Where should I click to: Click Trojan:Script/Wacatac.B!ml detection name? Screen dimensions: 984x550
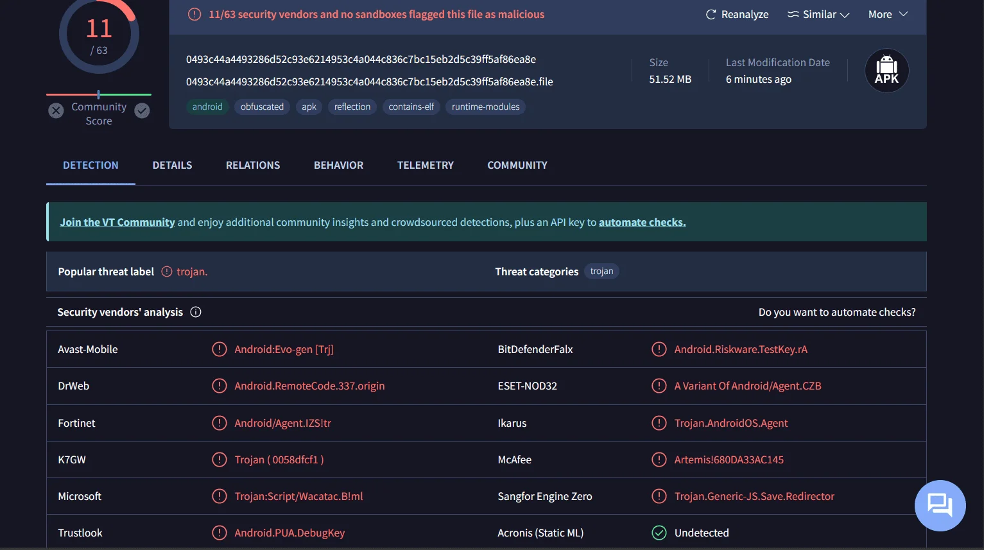(x=298, y=496)
